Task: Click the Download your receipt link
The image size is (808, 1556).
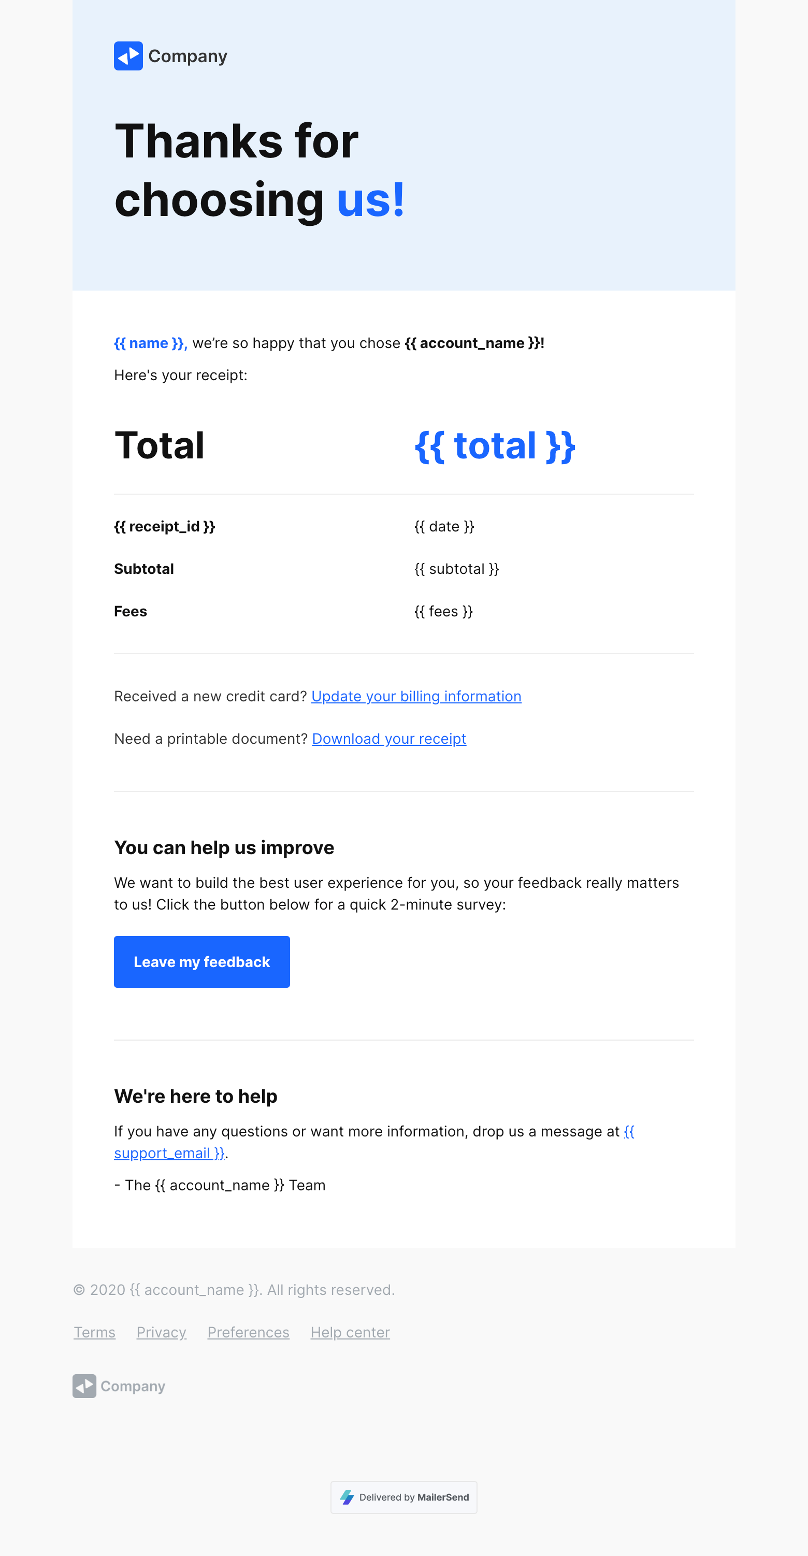Action: tap(389, 739)
